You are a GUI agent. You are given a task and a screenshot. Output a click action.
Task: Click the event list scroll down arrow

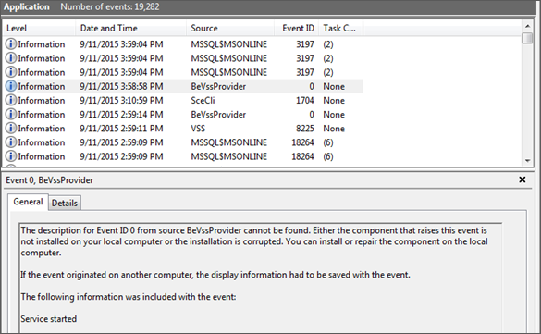[x=527, y=160]
